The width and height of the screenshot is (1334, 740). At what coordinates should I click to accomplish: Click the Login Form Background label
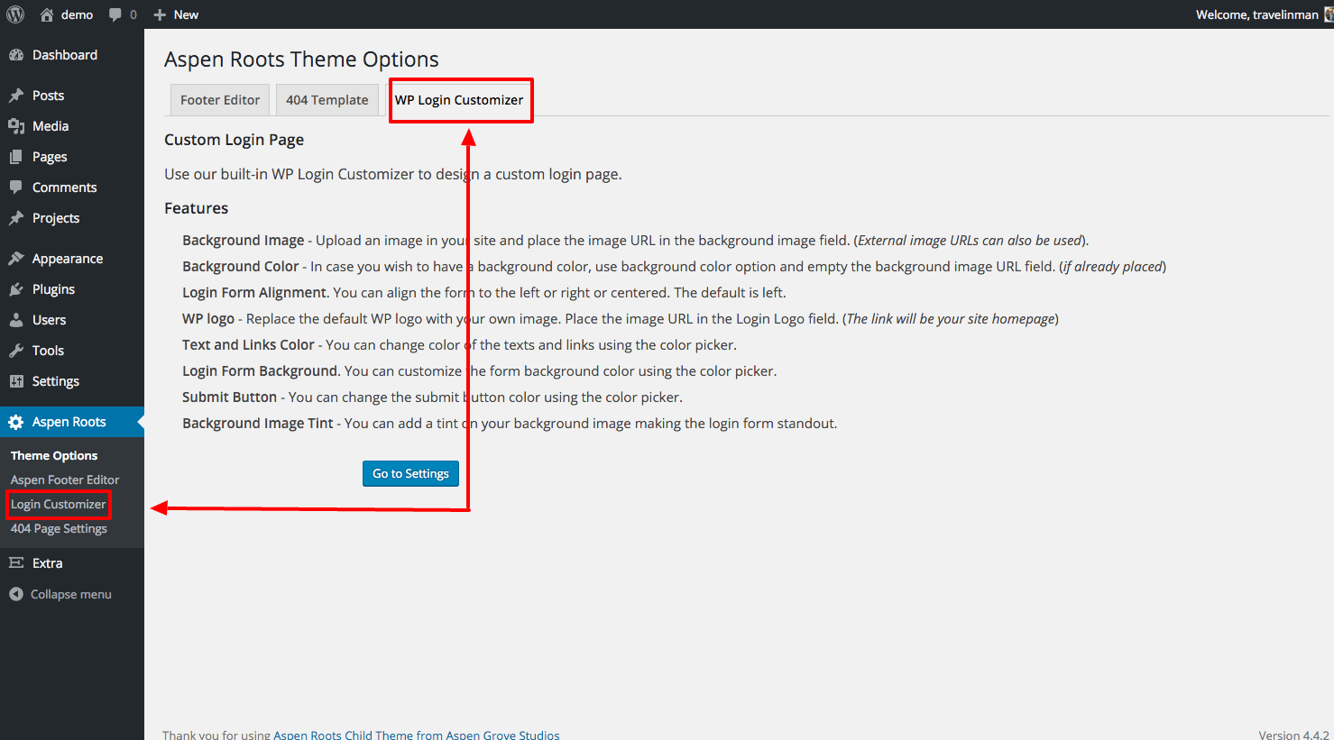pyautogui.click(x=260, y=371)
